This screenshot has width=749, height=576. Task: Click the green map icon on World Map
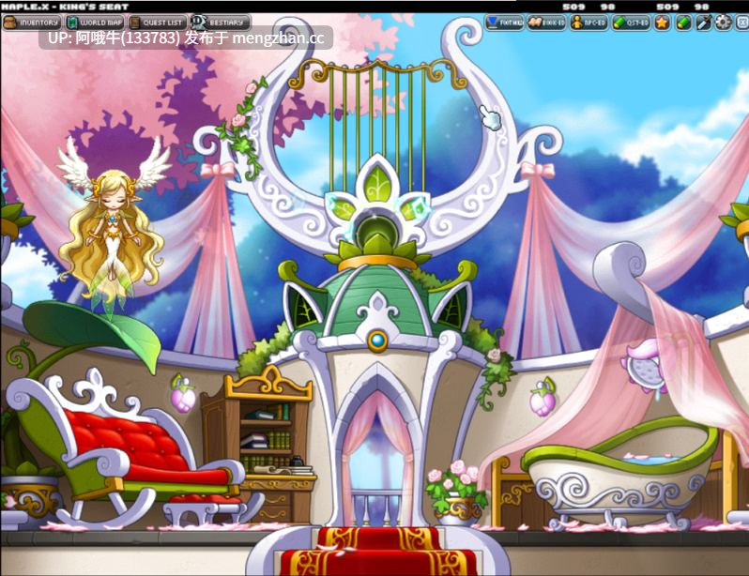click(x=72, y=23)
